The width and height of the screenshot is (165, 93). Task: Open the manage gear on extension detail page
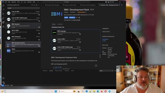79,18
